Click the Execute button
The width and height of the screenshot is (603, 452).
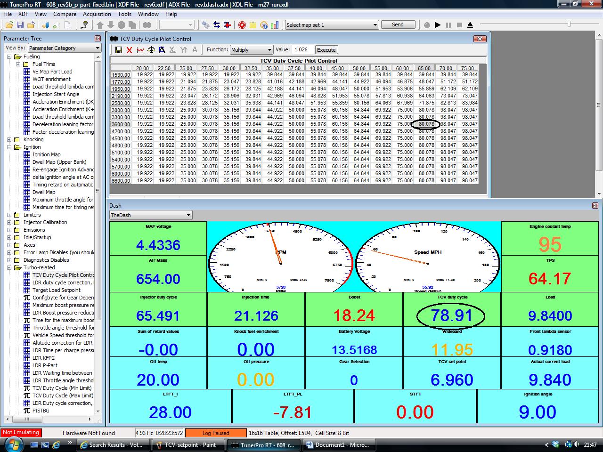(x=326, y=50)
